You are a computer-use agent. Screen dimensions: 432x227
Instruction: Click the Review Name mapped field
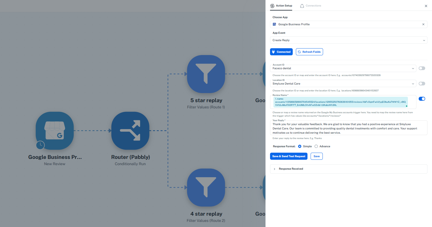[343, 102]
